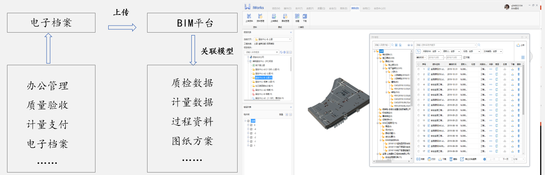Viewport: 545px width, 175px height.
Task: Check the row 10 checkbox
Action: (418, 115)
